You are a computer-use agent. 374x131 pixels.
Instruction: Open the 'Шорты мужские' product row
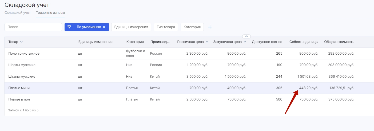click(x=189, y=65)
